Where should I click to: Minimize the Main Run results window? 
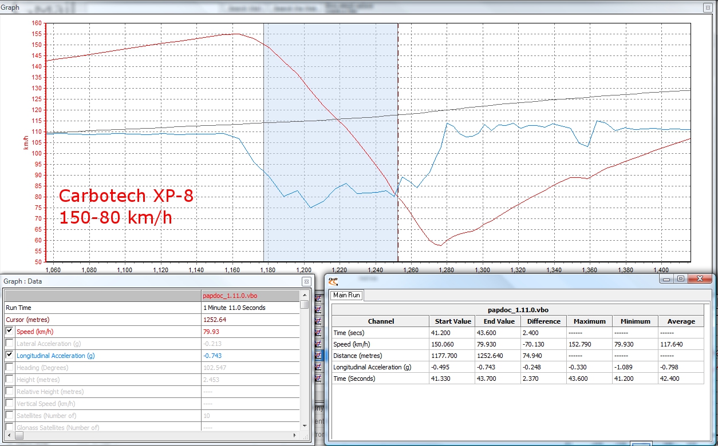666,278
